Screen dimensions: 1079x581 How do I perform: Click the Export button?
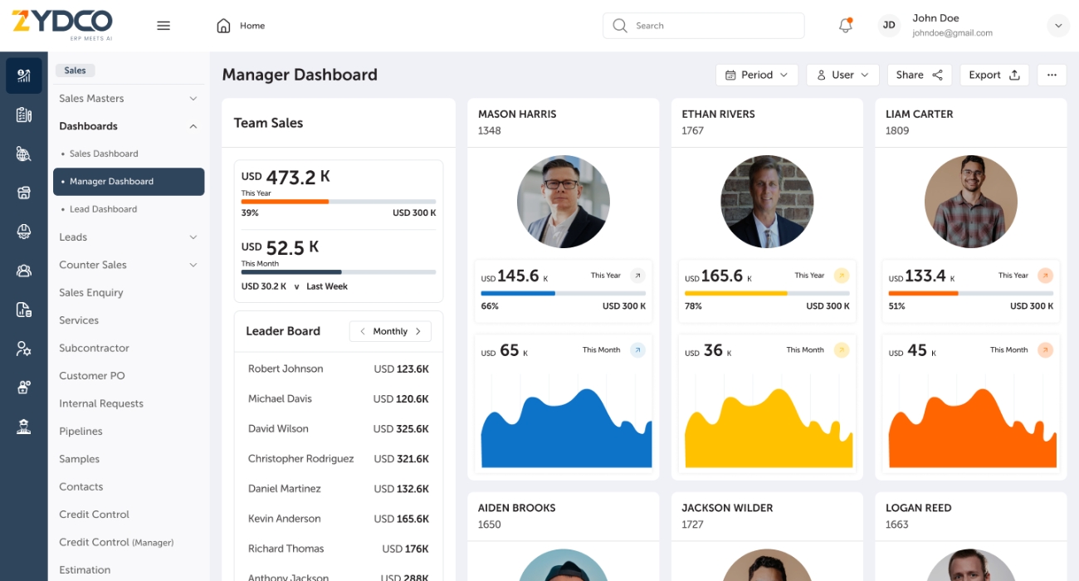coord(994,75)
